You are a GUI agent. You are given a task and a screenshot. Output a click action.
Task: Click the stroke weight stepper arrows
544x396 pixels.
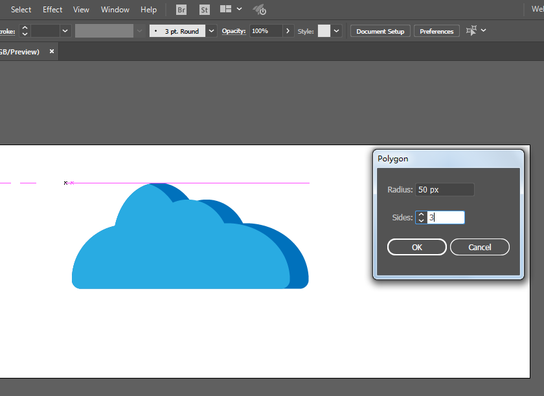[25, 31]
